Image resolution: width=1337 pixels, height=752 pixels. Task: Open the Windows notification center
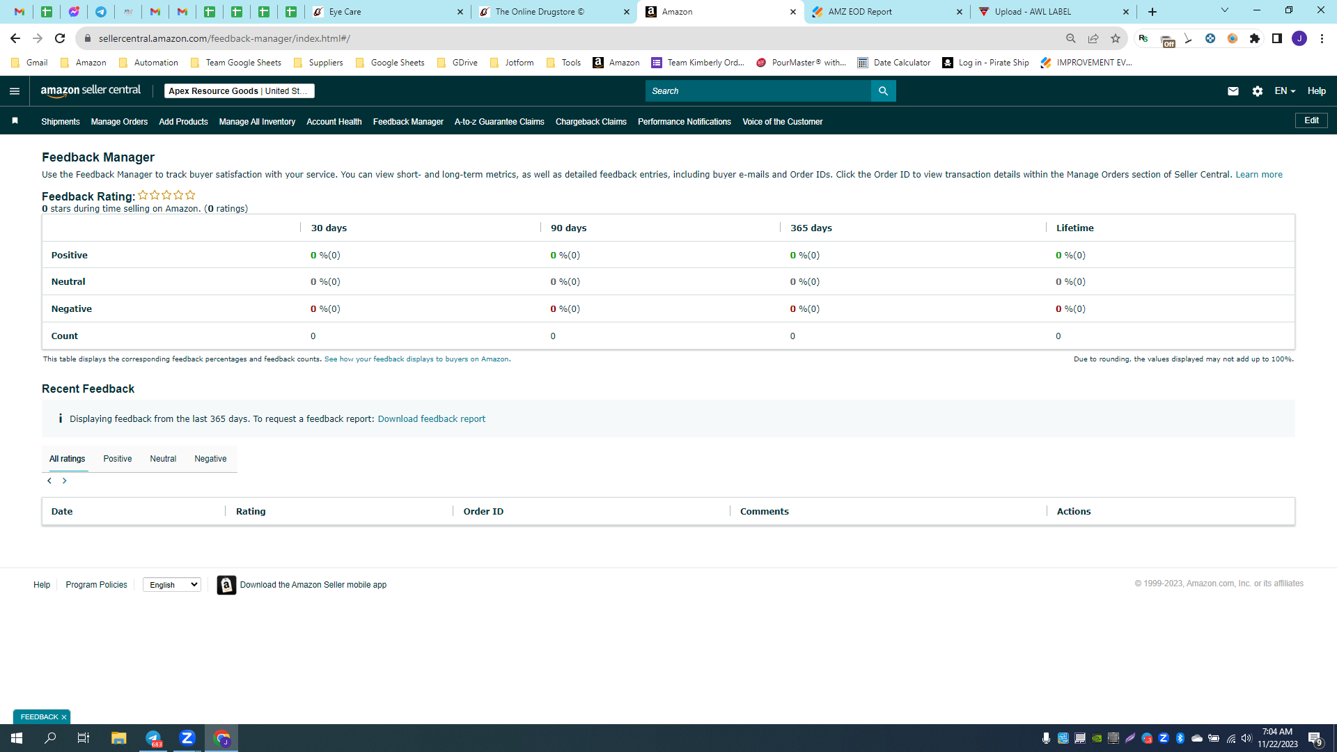point(1315,739)
